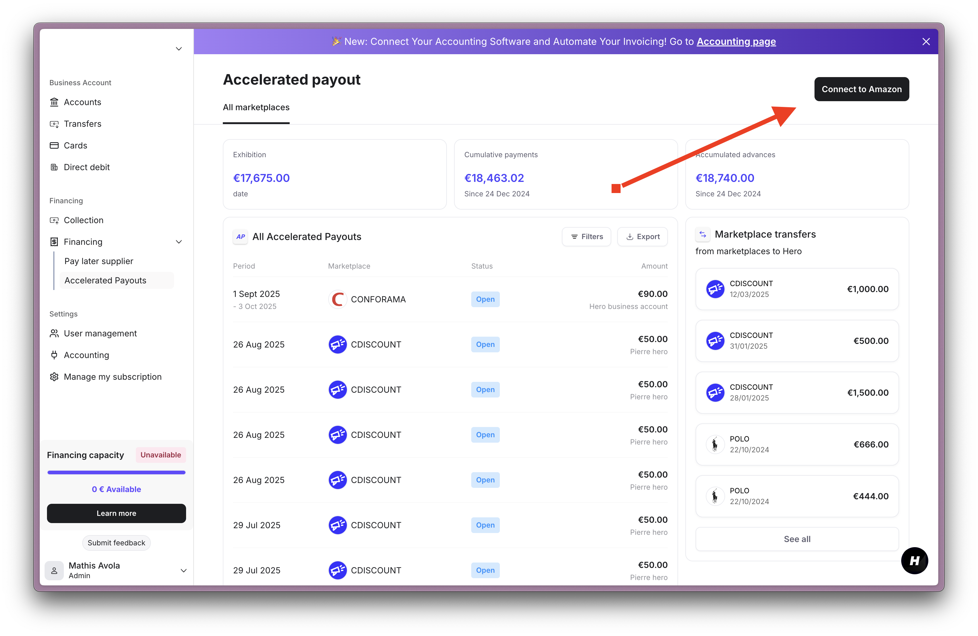The image size is (978, 636).
Task: Click Connect to Amazon button
Action: click(861, 89)
